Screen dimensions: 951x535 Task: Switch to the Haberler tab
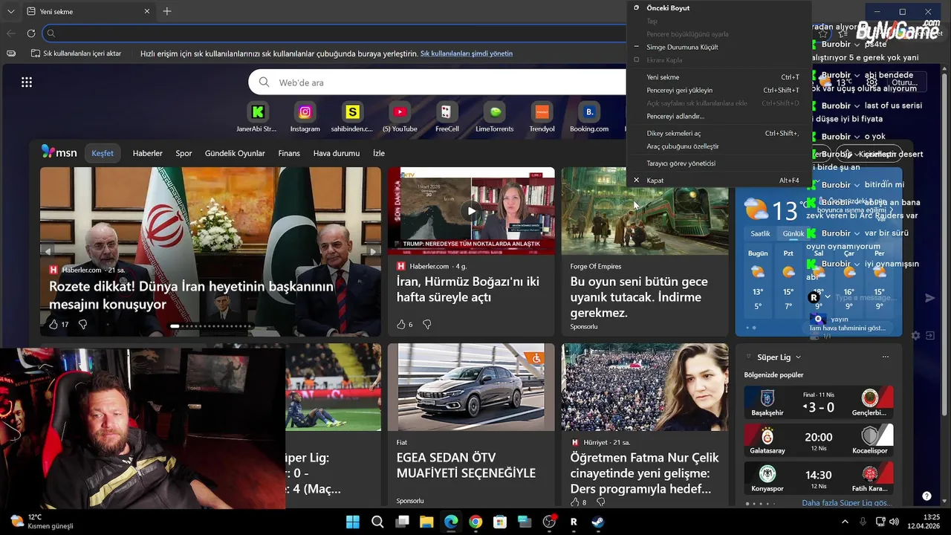pyautogui.click(x=147, y=153)
